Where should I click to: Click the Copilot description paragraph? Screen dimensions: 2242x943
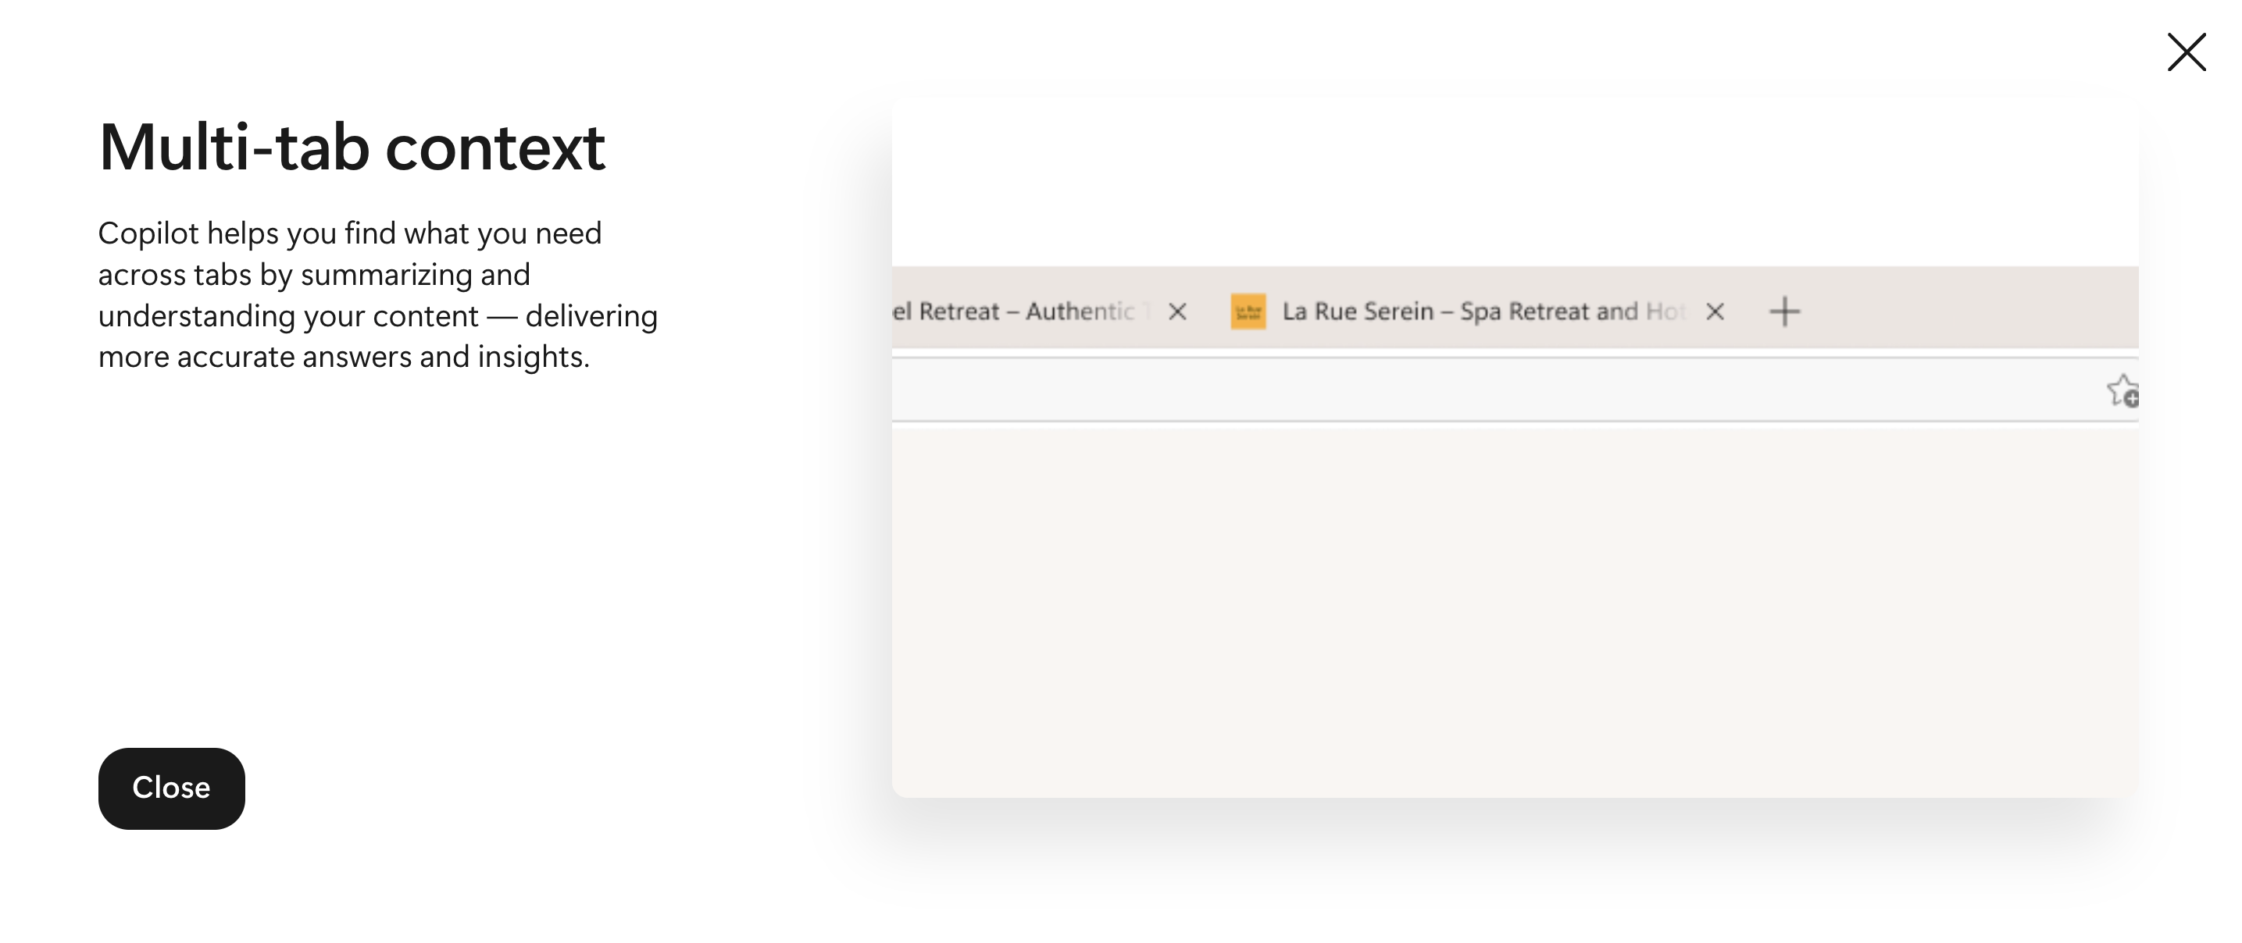pyautogui.click(x=378, y=295)
